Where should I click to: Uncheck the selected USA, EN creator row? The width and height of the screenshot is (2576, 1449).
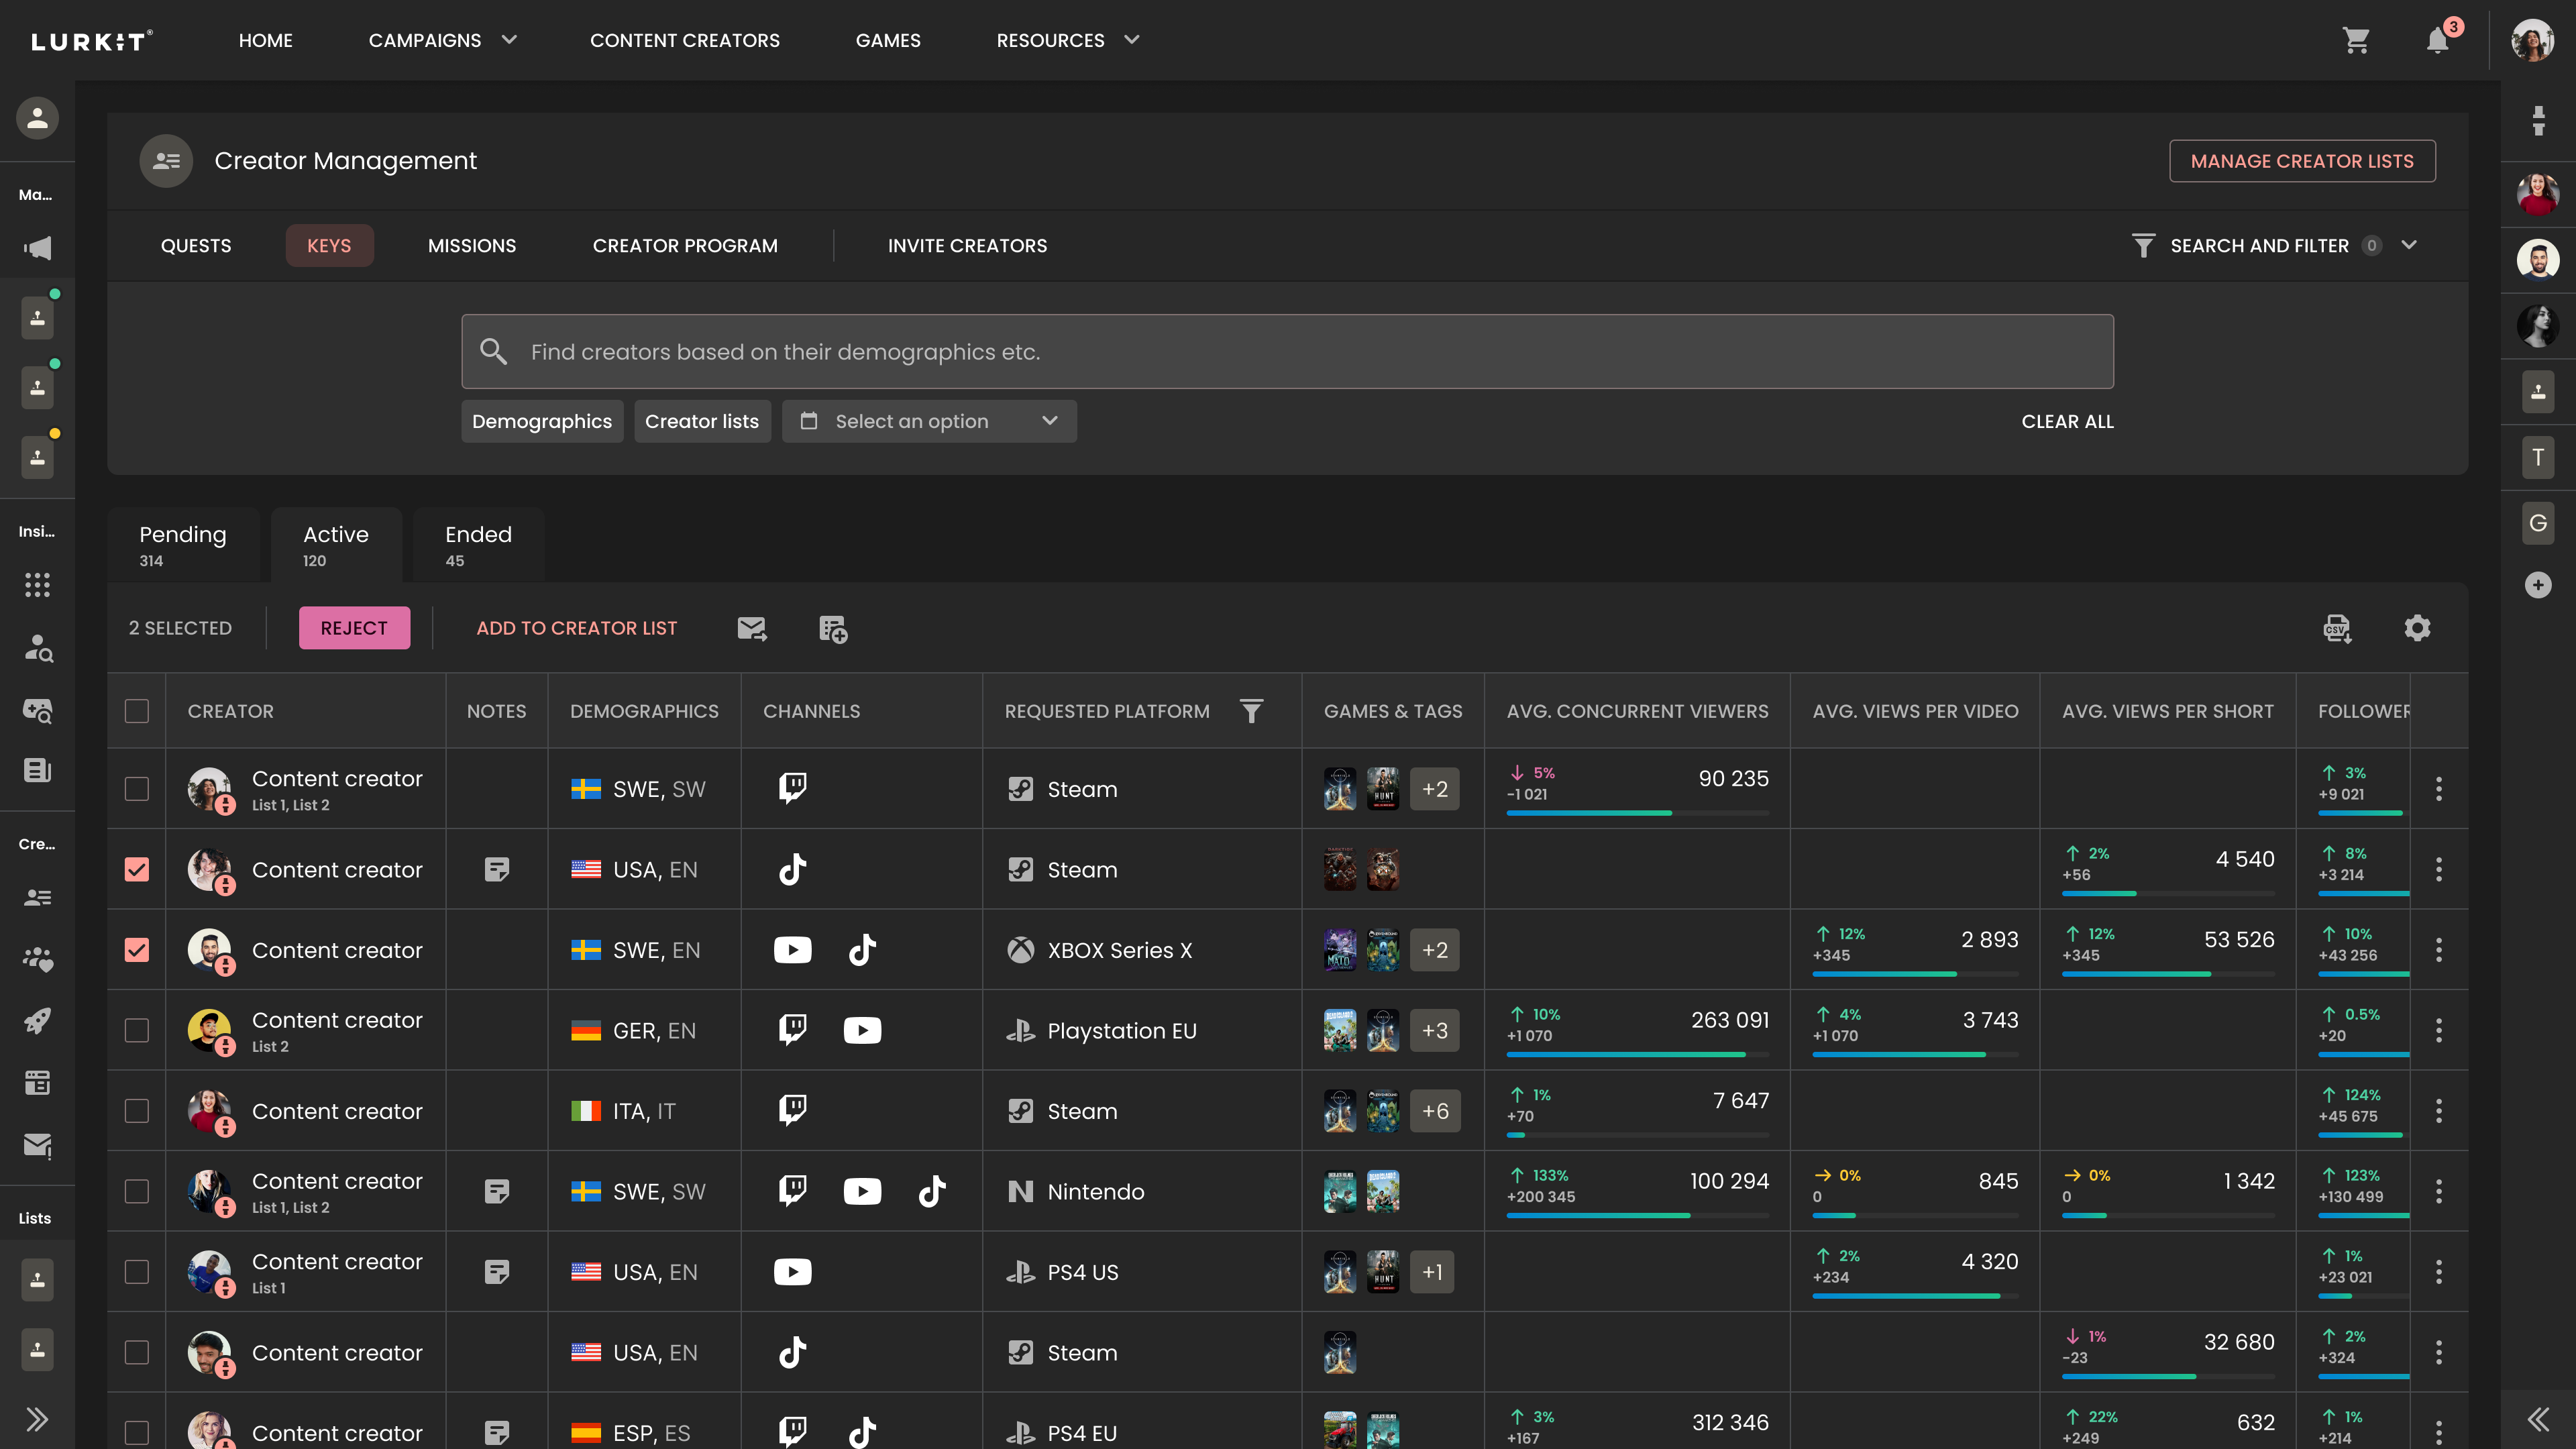pos(137,869)
